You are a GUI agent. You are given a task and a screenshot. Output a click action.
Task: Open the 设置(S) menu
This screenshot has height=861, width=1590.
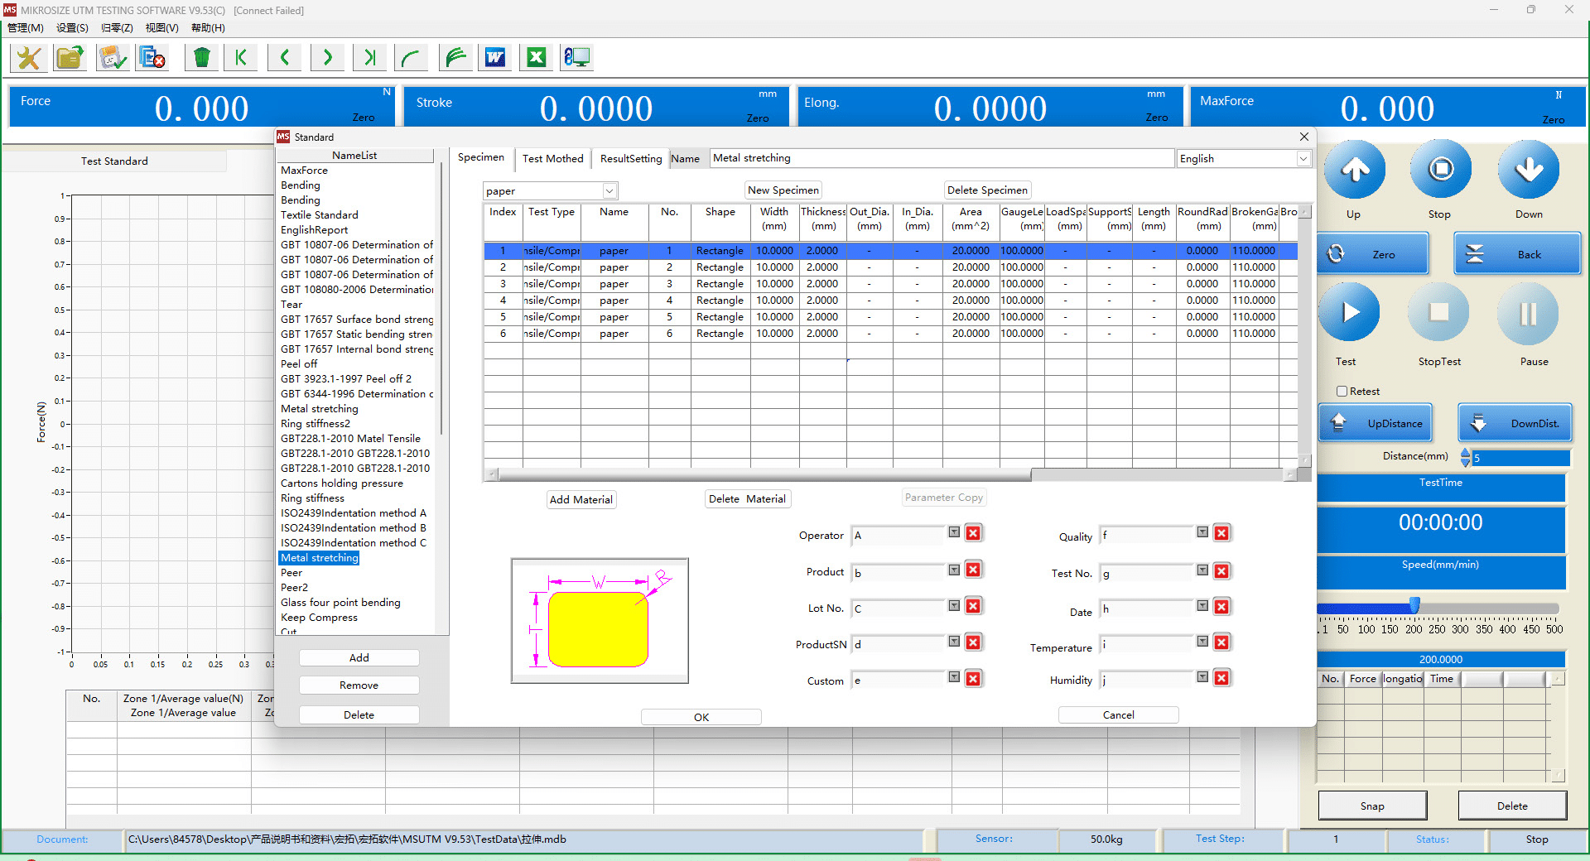[72, 27]
